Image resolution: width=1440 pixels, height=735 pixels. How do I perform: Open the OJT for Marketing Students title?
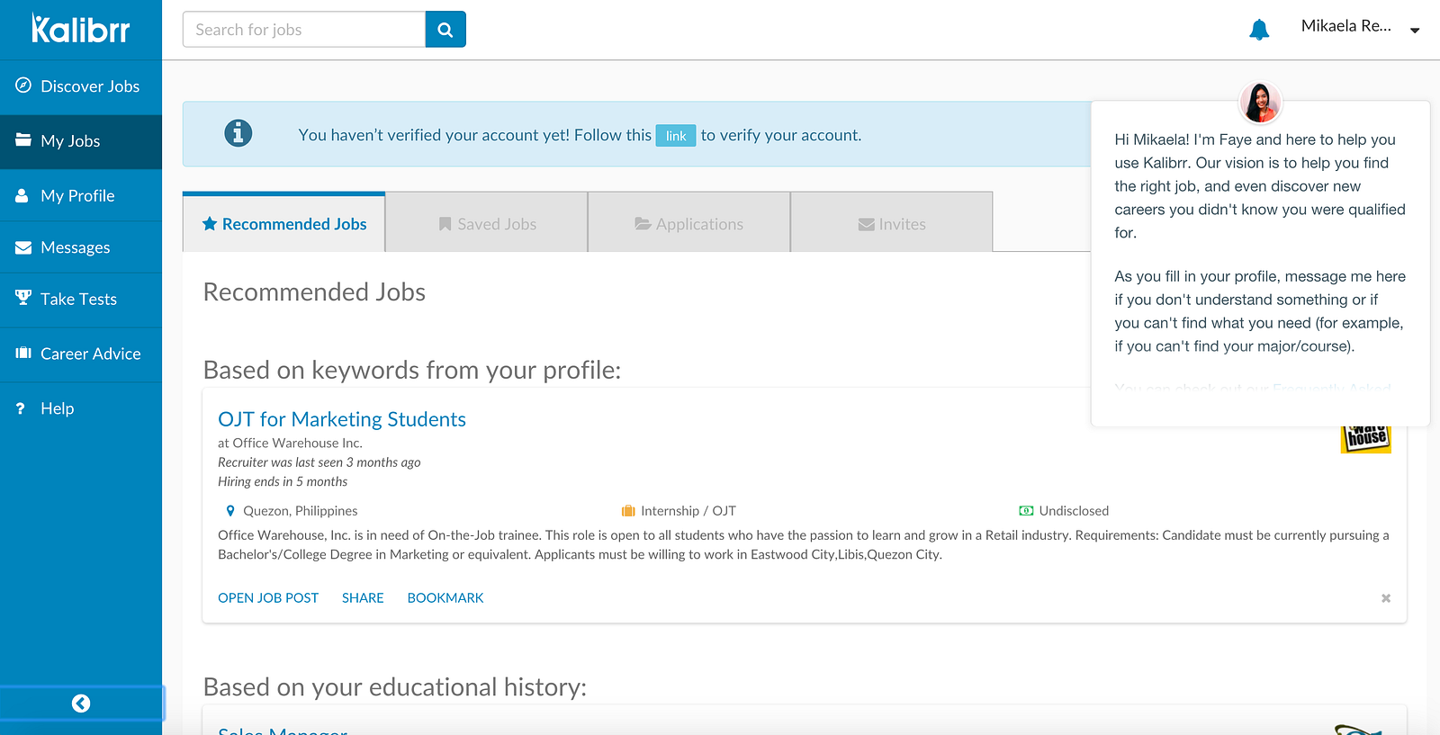[x=342, y=419]
